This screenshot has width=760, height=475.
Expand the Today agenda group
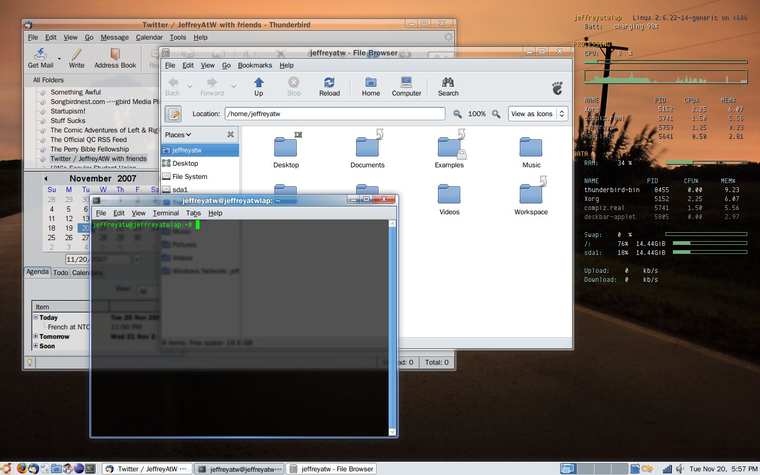[x=36, y=317]
